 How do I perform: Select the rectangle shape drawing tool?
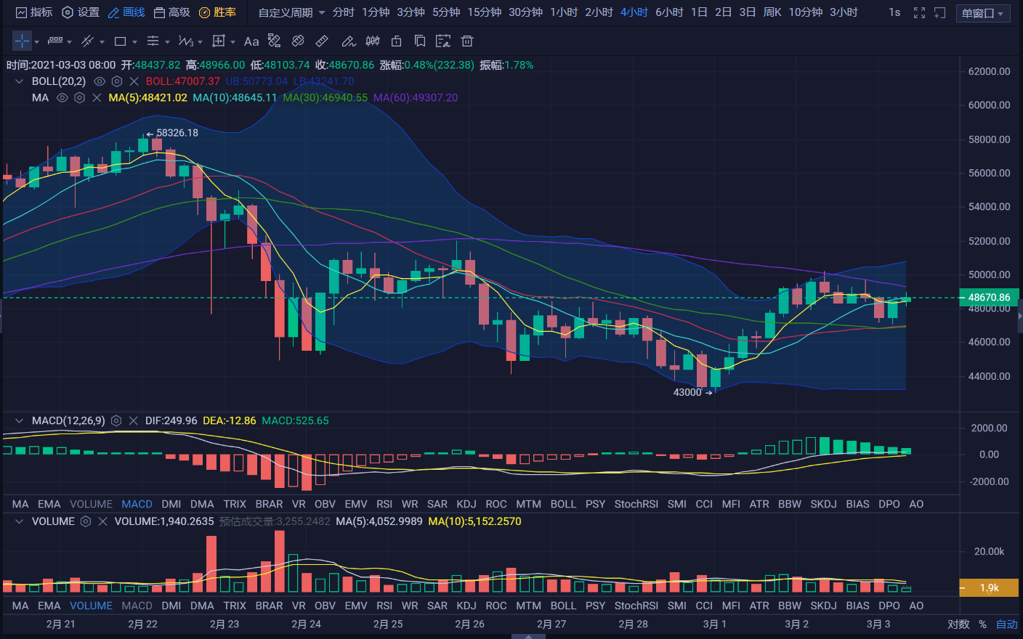point(121,41)
